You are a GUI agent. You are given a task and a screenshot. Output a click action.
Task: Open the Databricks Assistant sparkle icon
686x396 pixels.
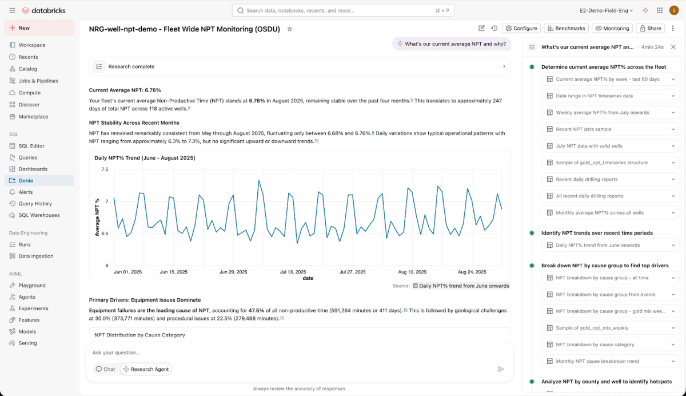tap(645, 10)
